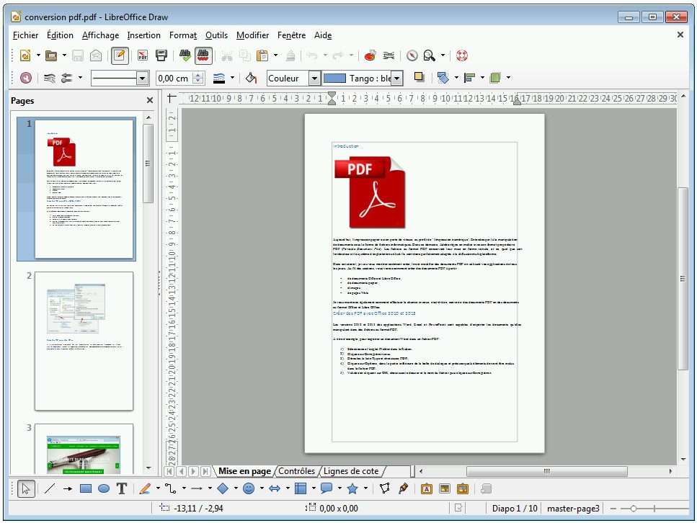697x523 pixels.
Task: Click the Spelling and grammar check icon
Action: click(185, 55)
